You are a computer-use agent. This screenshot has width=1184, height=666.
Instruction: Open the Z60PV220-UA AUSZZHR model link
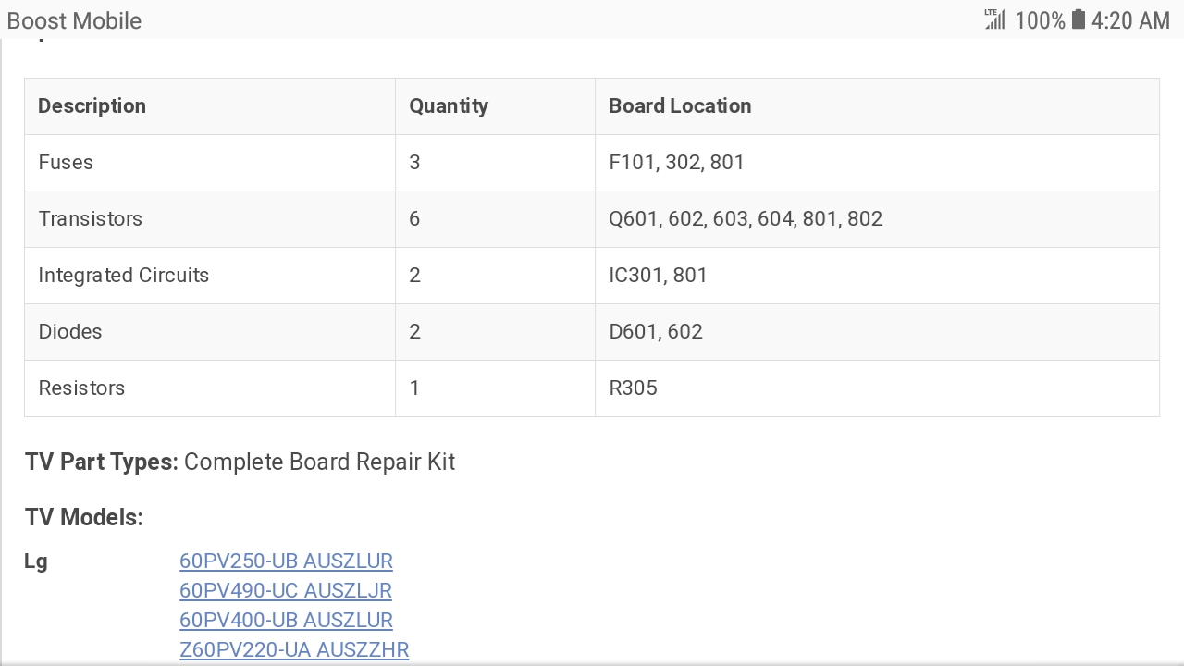[294, 649]
